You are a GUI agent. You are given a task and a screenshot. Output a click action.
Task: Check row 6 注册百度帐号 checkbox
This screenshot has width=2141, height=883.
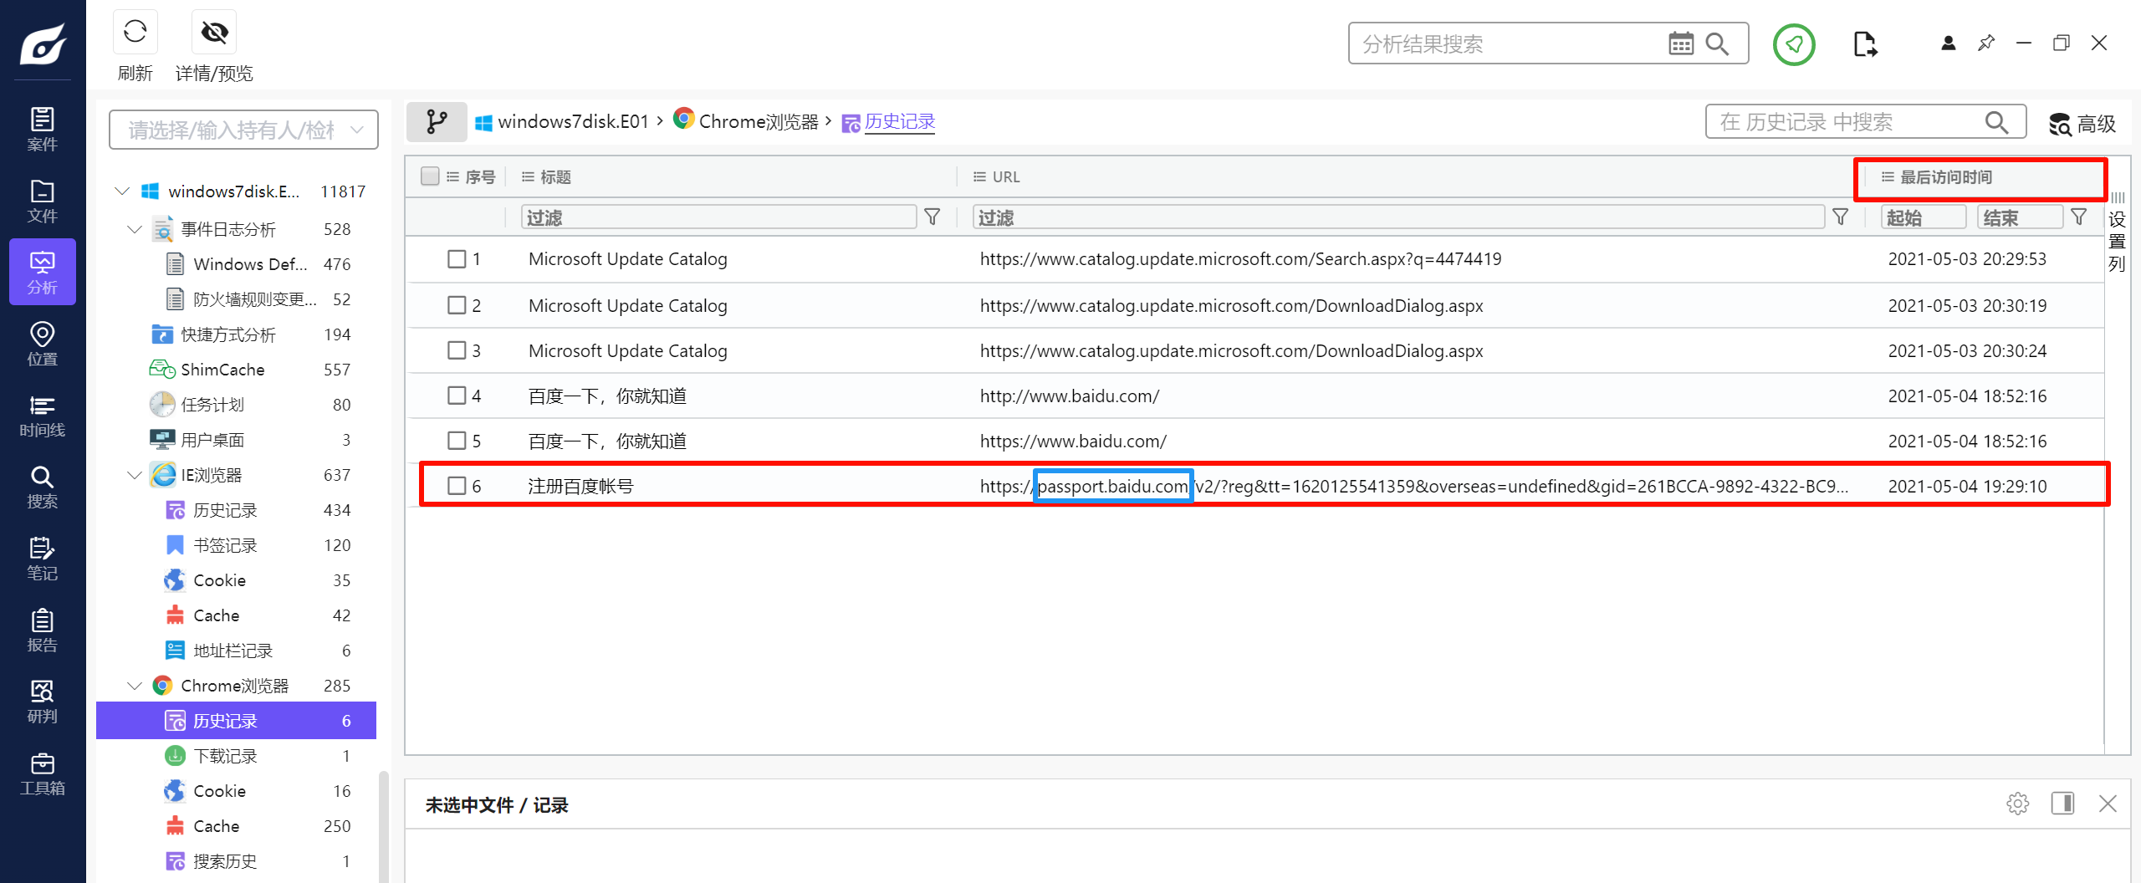[x=457, y=486]
